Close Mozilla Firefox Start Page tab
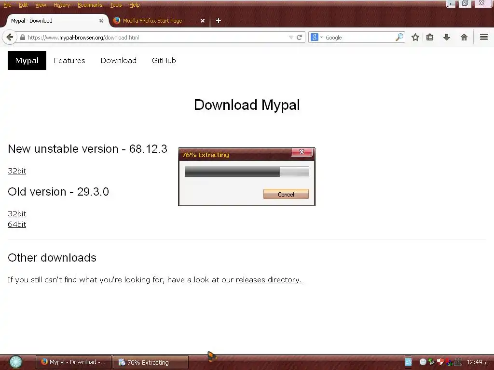The image size is (494, 370). [x=203, y=21]
